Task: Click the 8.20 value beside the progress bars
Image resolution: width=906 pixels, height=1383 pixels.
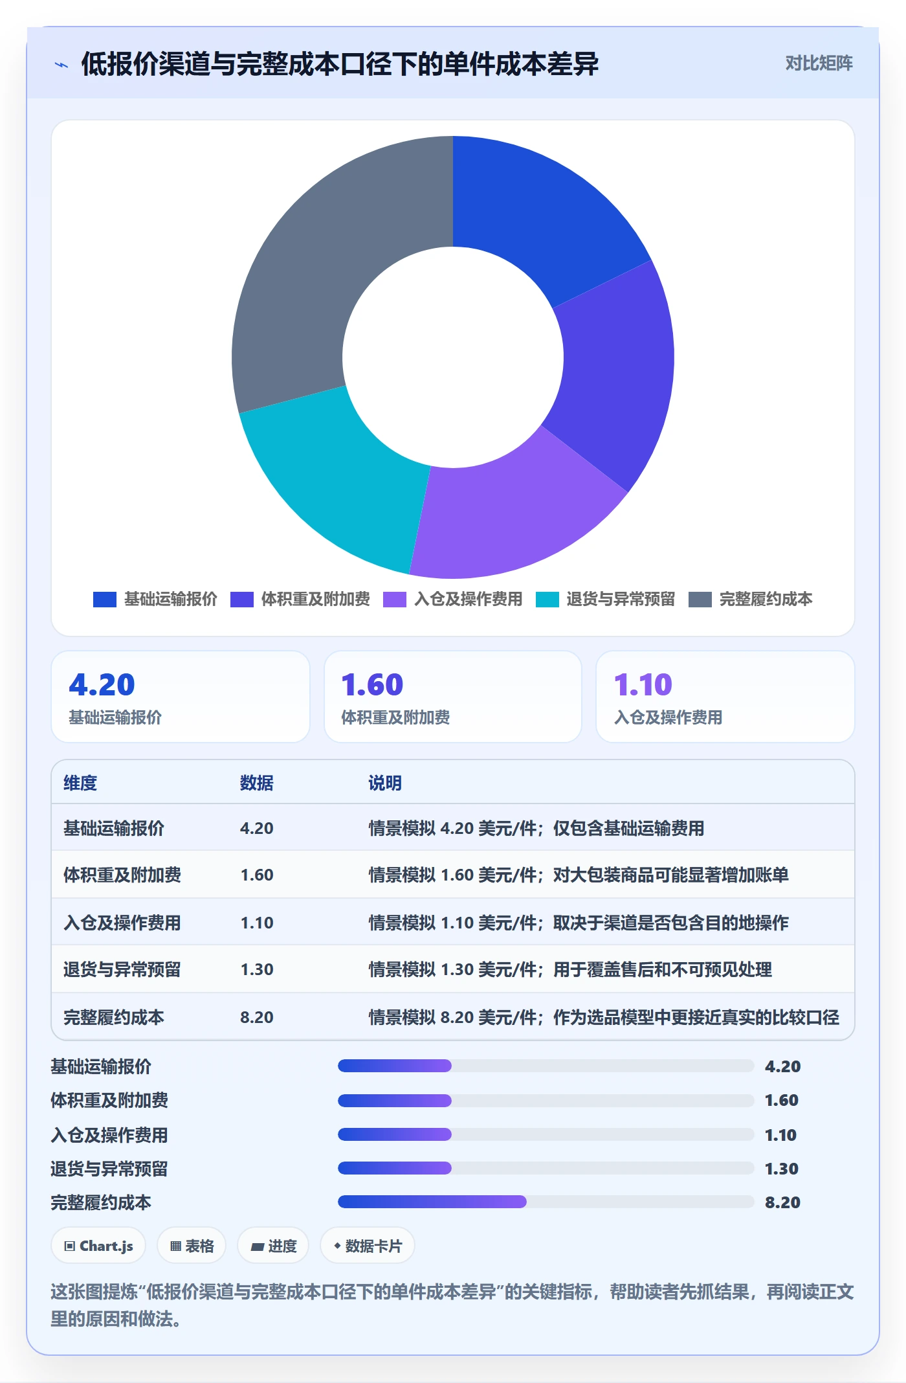Action: point(782,1202)
